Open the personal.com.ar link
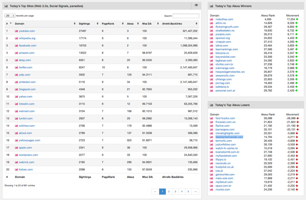The image size is (306, 200). tap(225, 90)
